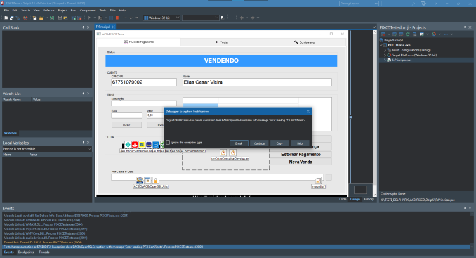The height and width of the screenshot is (258, 476).
Task: Switch to the Code view tab
Action: (343, 199)
